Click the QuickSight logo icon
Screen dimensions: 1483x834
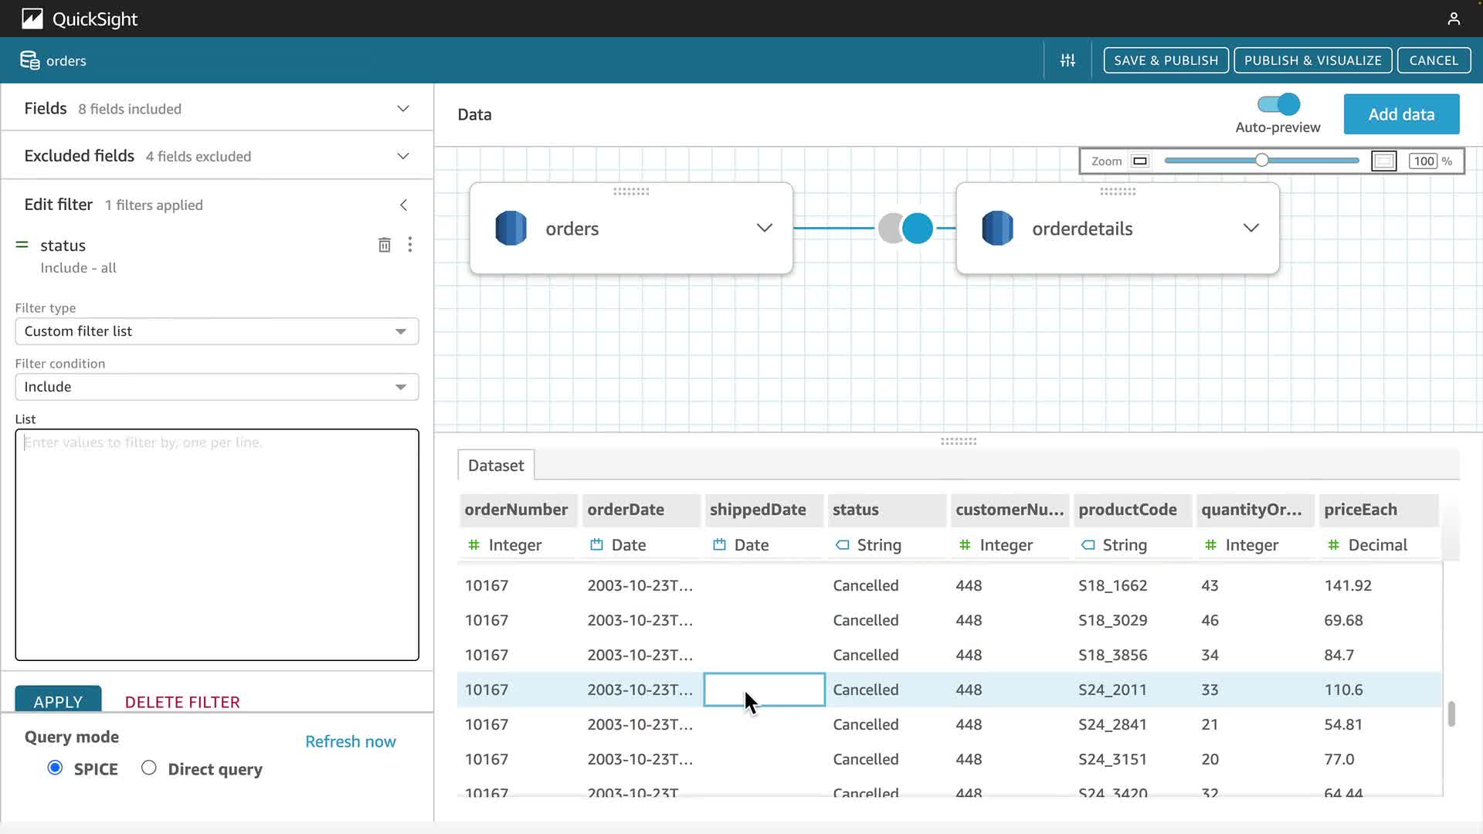[32, 19]
